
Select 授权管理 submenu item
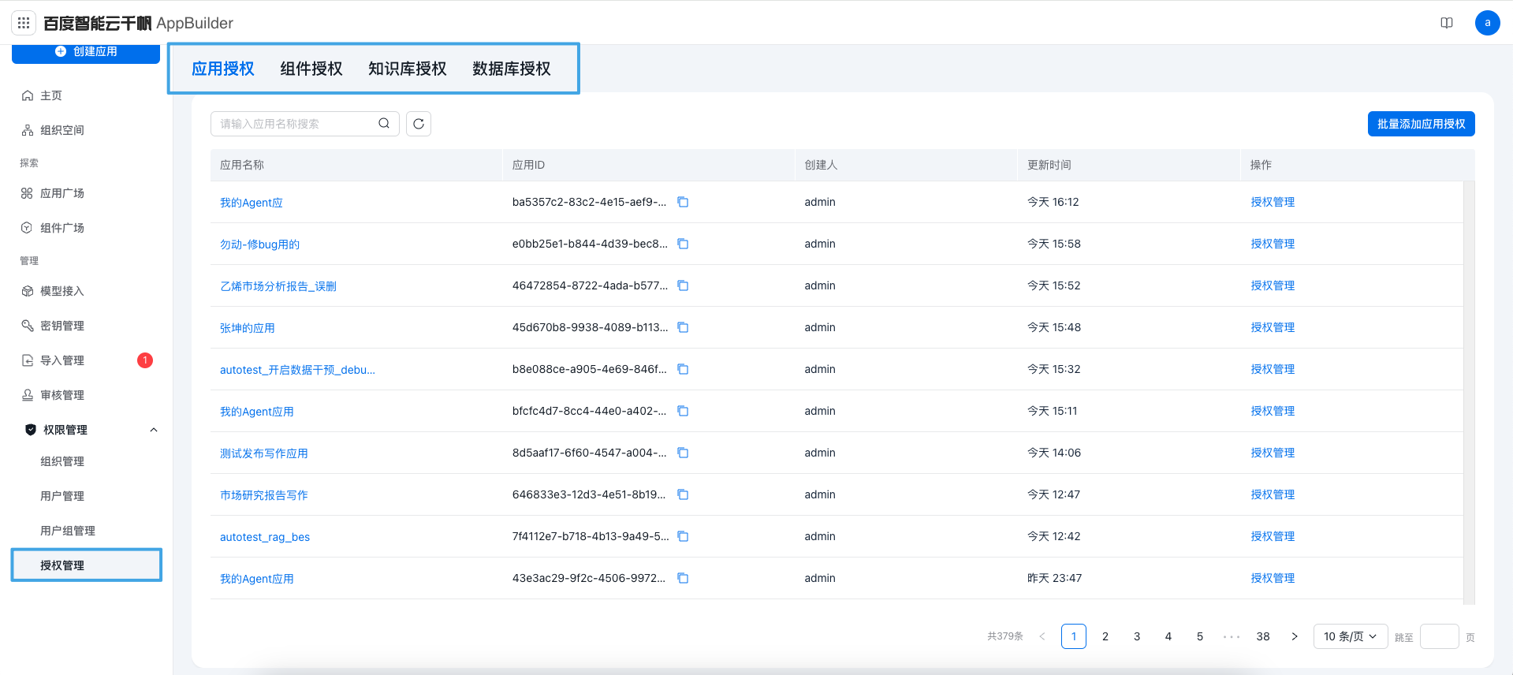pos(86,565)
